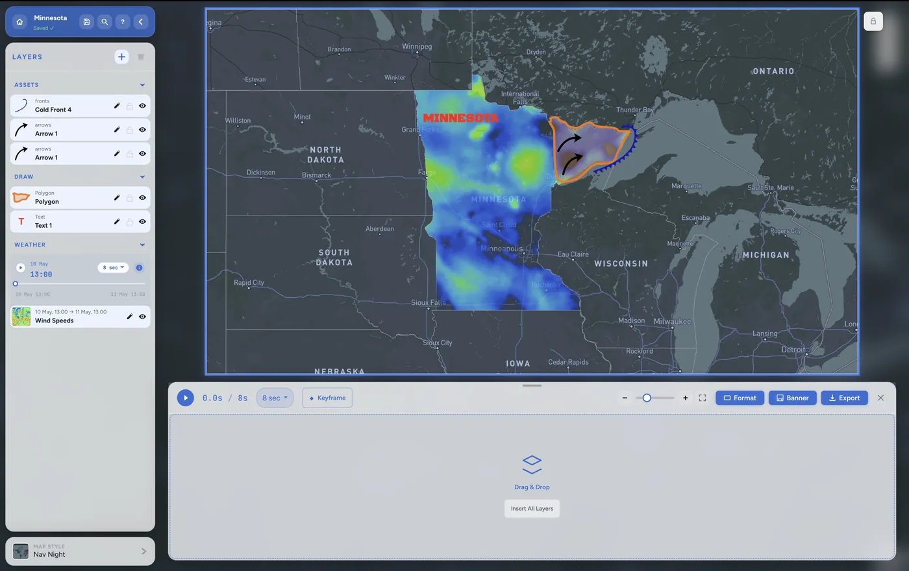This screenshot has width=909, height=571.
Task: Lock the Text 1 layer
Action: click(x=130, y=222)
